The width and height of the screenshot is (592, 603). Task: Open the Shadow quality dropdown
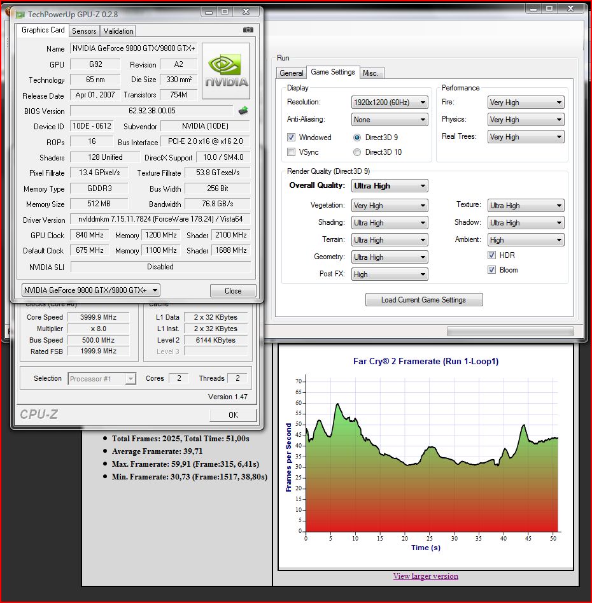526,223
